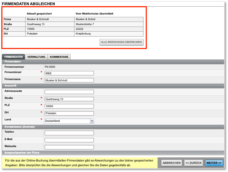
Task: Select the Straße field containing Goetheweg 13
Action: pos(69,99)
